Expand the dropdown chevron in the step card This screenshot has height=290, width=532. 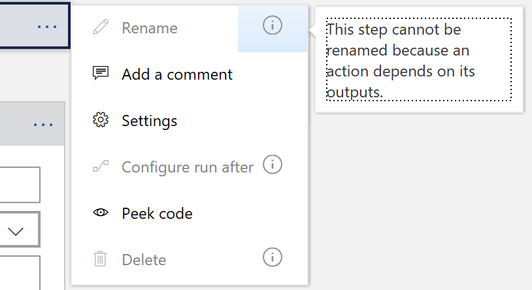16,232
